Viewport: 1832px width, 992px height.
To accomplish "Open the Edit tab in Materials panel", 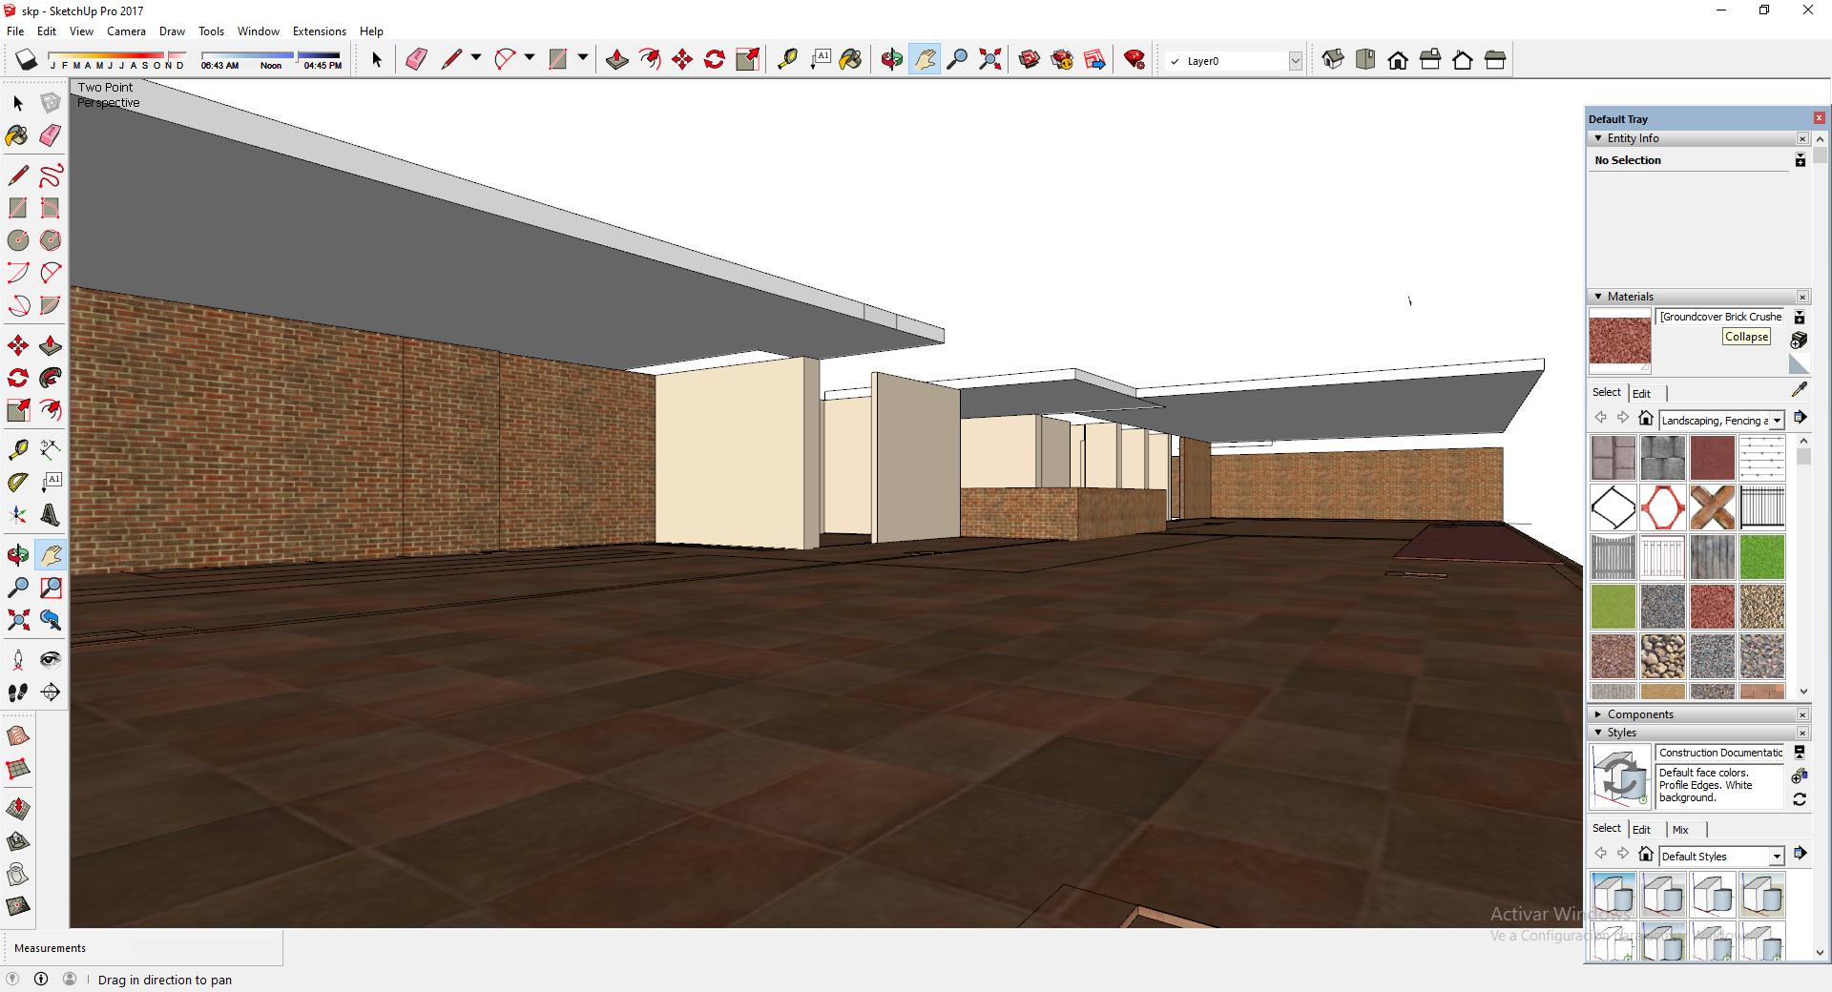I will pos(1641,394).
